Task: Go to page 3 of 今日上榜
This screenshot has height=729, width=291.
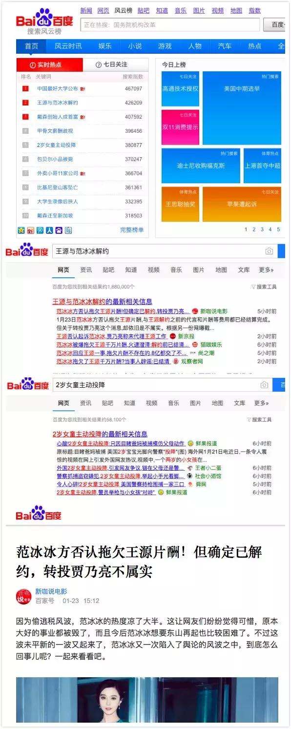Action: click(x=262, y=229)
